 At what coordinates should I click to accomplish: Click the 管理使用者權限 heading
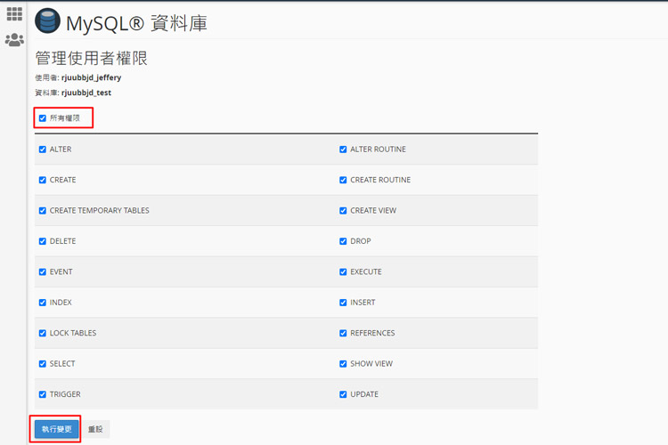click(91, 58)
